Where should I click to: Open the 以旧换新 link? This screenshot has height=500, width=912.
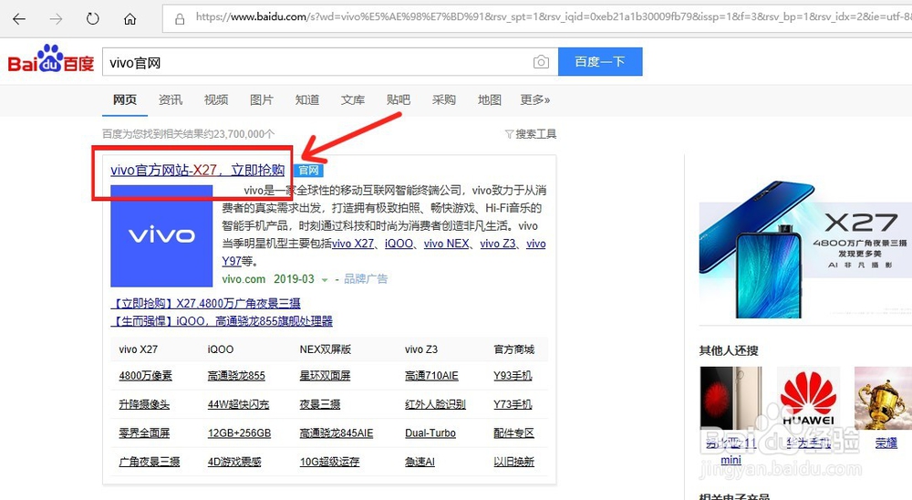[x=513, y=462]
